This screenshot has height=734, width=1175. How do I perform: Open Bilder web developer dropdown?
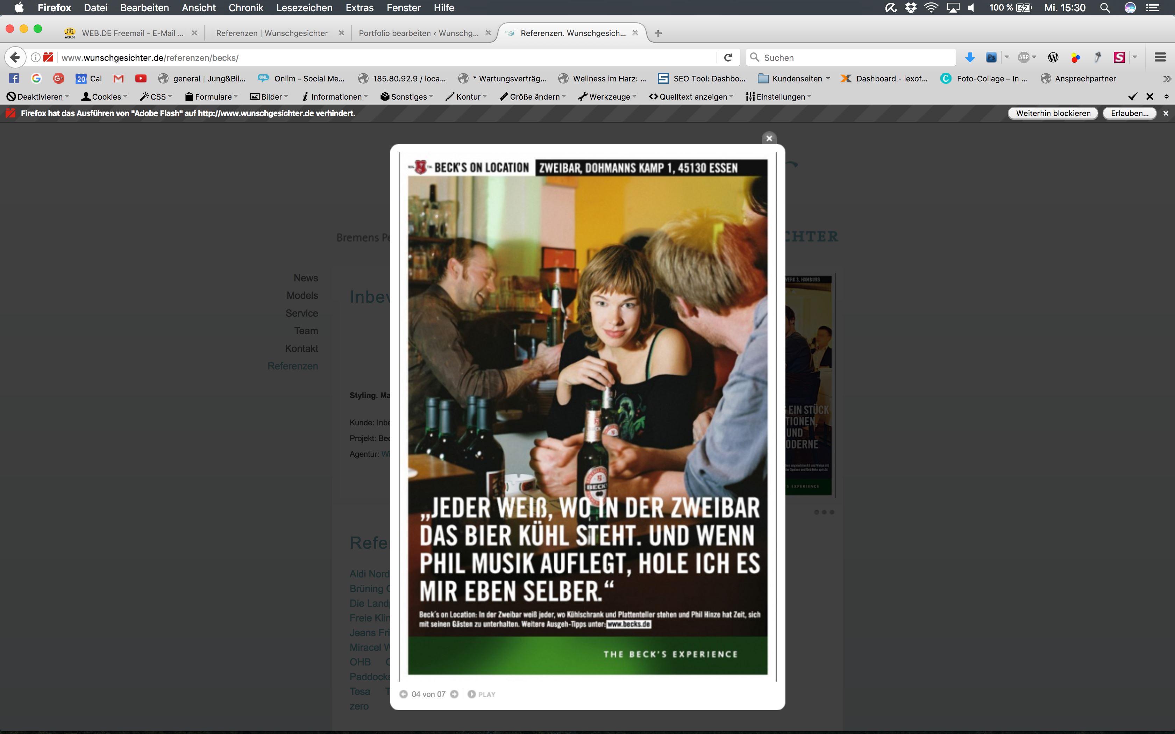coord(269,96)
